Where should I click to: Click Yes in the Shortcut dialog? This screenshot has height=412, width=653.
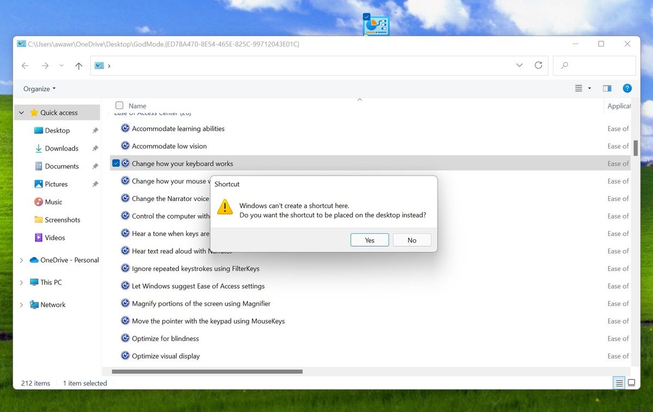pos(369,240)
